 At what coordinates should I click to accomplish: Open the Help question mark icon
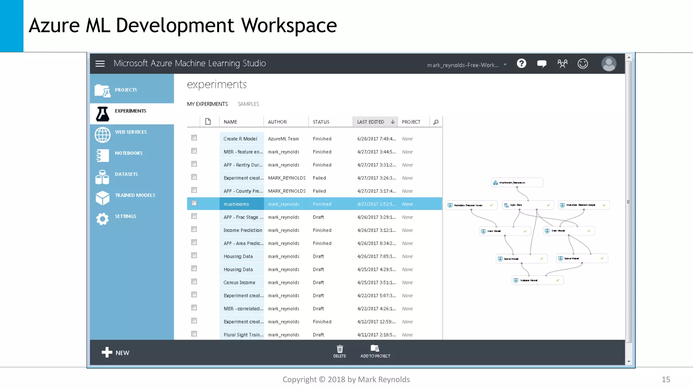[521, 63]
